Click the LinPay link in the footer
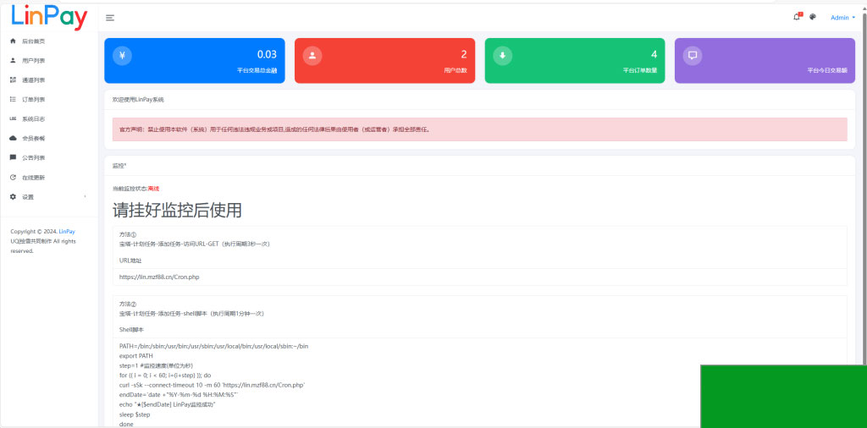This screenshot has width=867, height=428. [67, 232]
